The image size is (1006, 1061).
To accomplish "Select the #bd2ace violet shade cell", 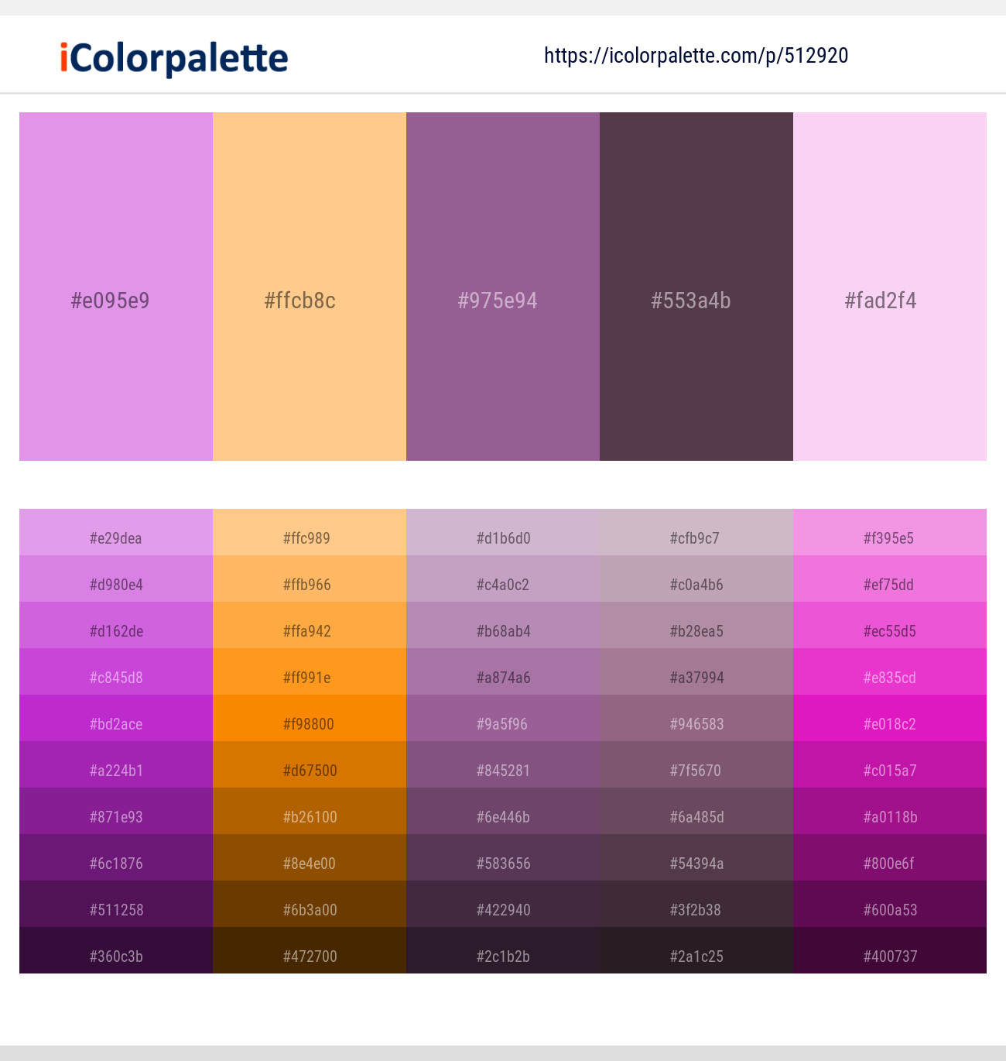I will point(116,718).
